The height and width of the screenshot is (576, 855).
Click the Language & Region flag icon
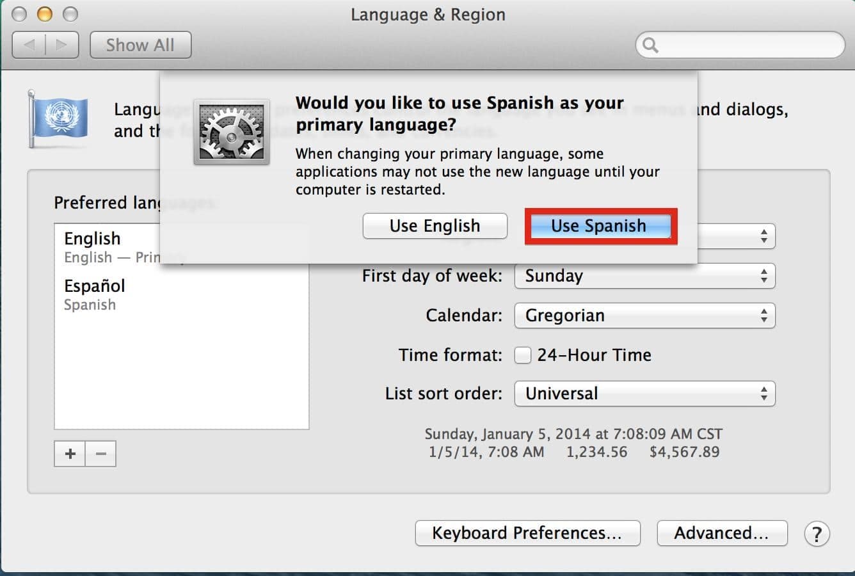[59, 119]
